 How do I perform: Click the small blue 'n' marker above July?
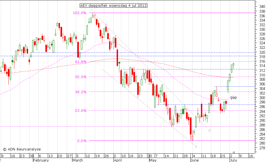pos(234,152)
